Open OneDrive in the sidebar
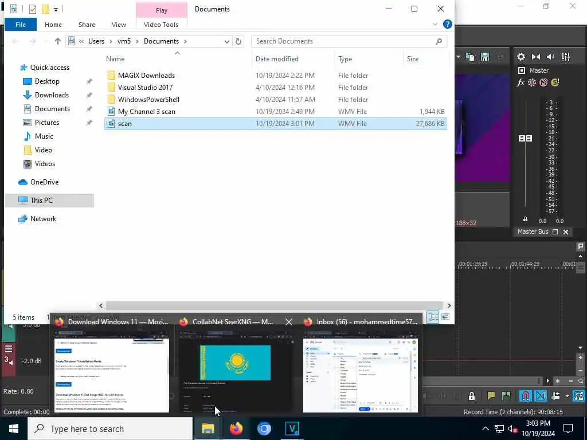Screen dimensions: 587x440 pos(44,182)
